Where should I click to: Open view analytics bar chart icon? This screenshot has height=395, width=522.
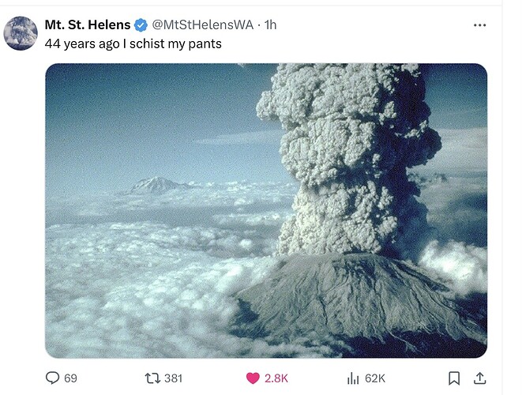point(353,378)
